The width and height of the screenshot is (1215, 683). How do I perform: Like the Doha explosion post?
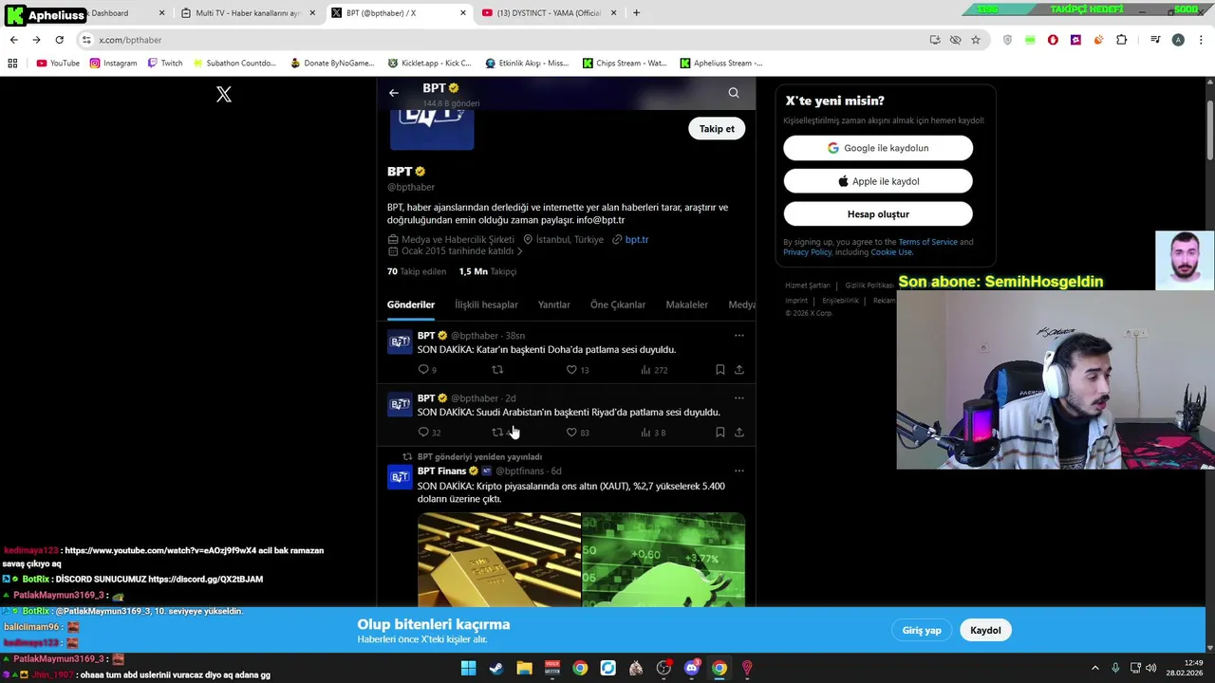[571, 370]
